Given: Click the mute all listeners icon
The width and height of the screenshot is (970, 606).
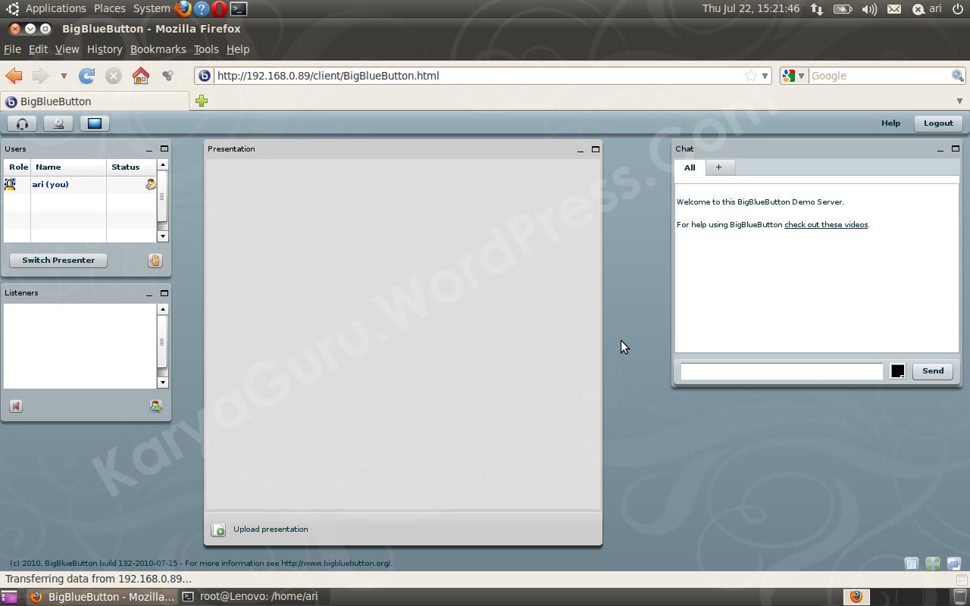Looking at the screenshot, I should coord(16,407).
